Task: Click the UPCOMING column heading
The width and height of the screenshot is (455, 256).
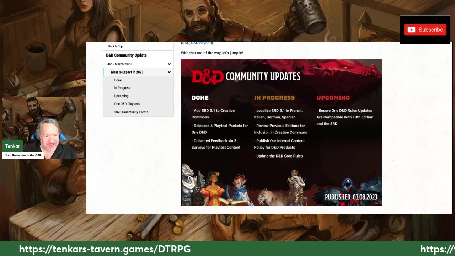Action: coord(333,98)
